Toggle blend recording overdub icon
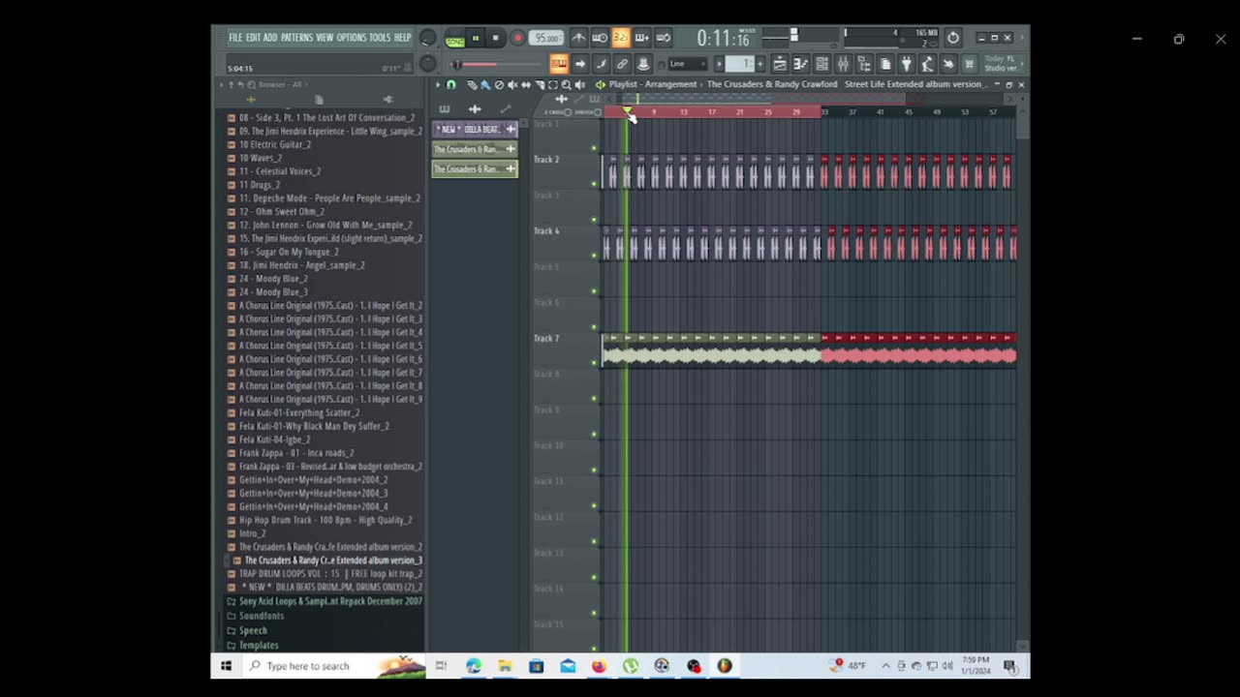 [641, 38]
